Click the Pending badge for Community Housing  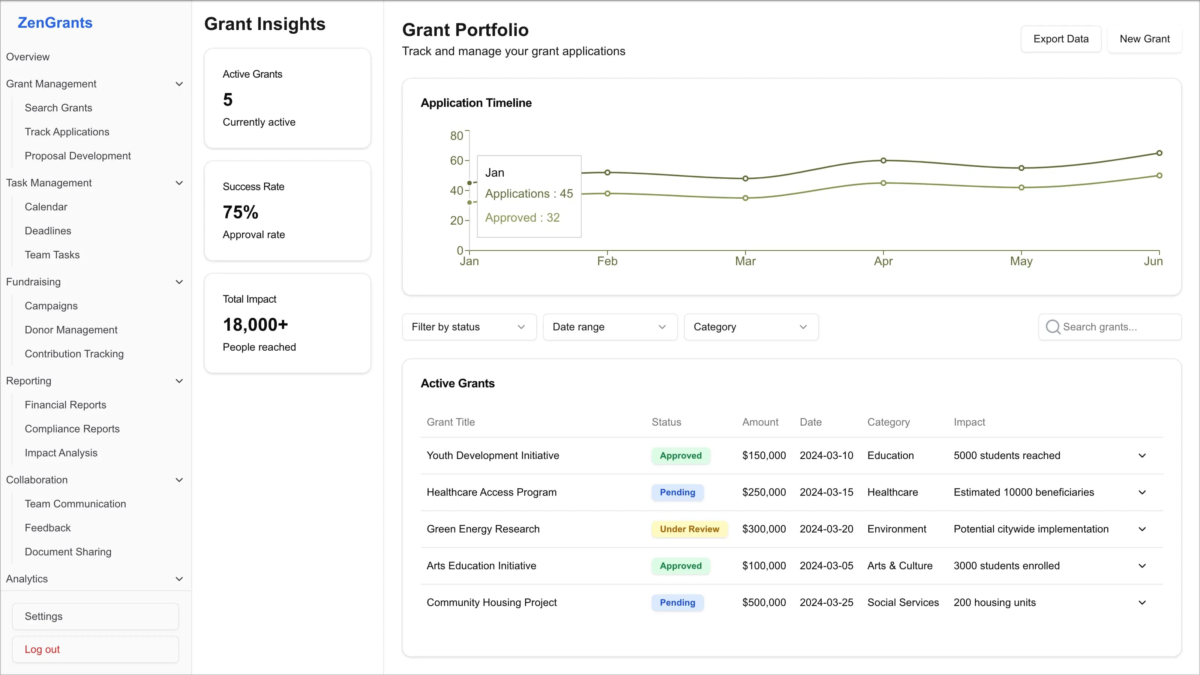pos(677,603)
